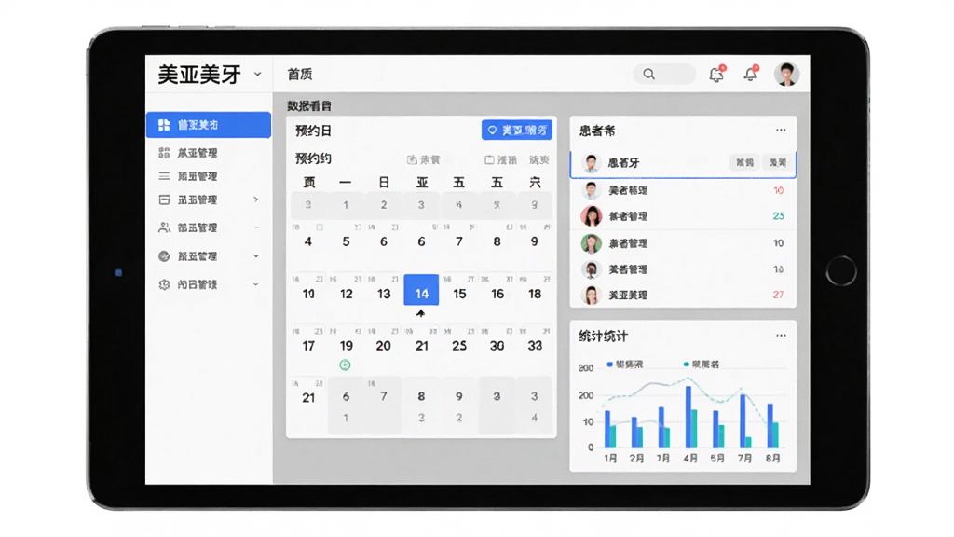Click the window-card icon in the sidebar
The width and height of the screenshot is (954, 537).
coord(164,200)
